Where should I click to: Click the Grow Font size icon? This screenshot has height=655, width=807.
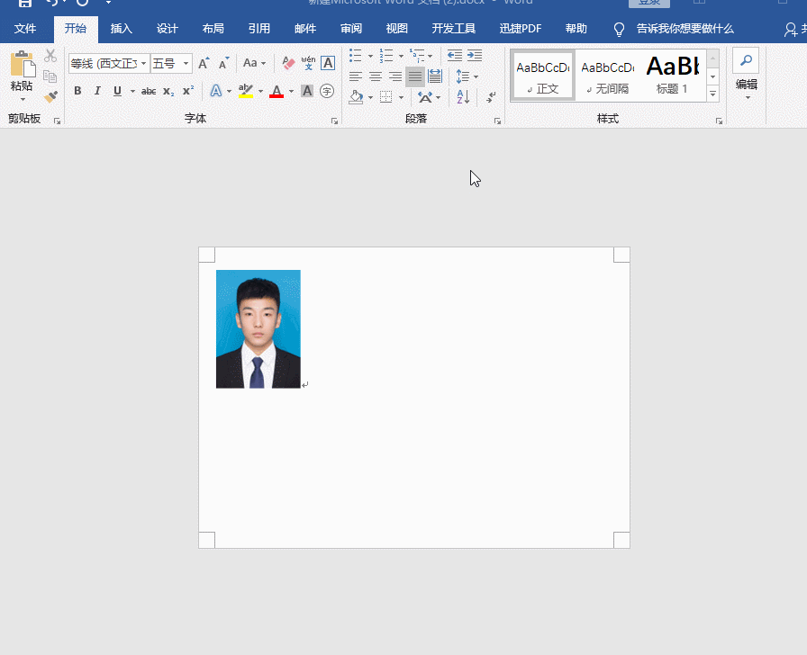click(204, 63)
